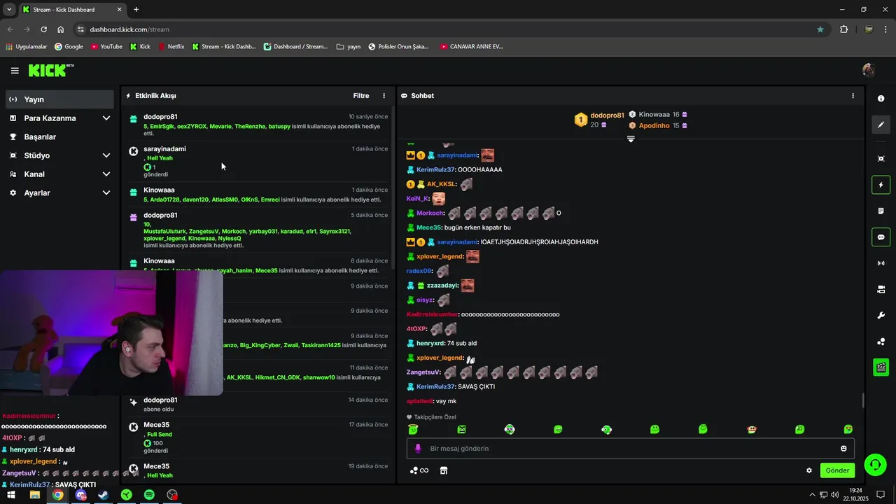The height and width of the screenshot is (504, 896).
Task: Collapse the chat leaderboard arrow
Action: (x=631, y=139)
